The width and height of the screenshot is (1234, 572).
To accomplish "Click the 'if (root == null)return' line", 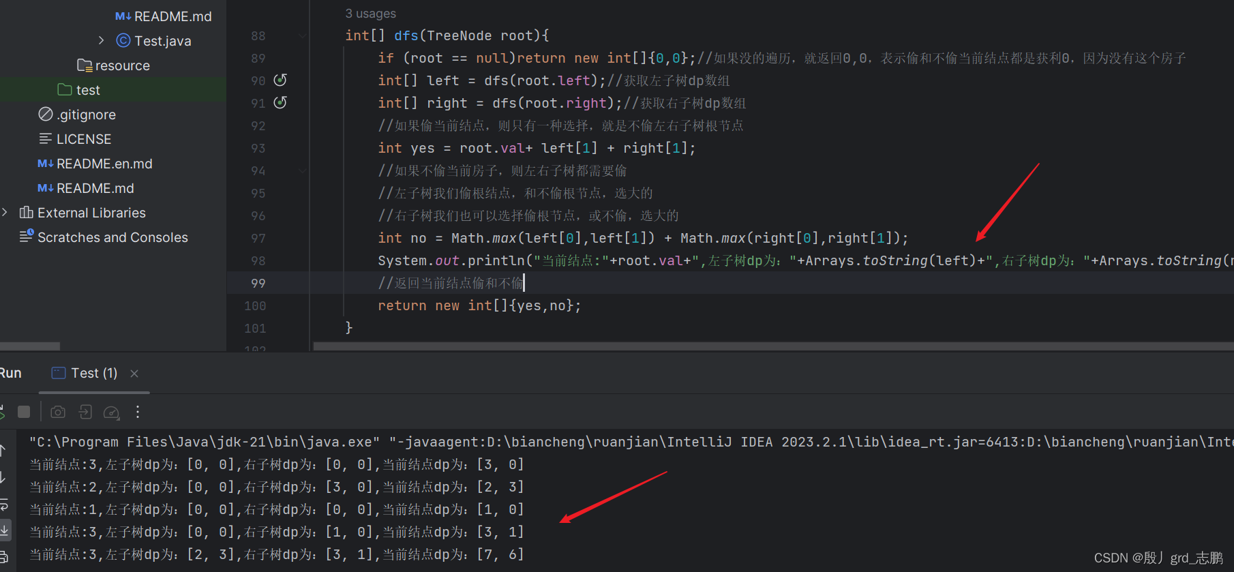I will 782,58.
